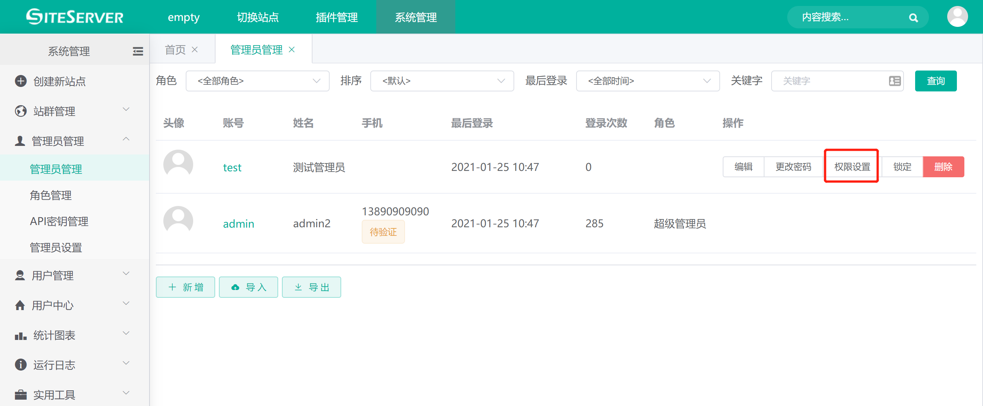Screen dimensions: 983x406
Task: Click the sidebar collapse icon next to 系统管理
Action: tap(138, 51)
